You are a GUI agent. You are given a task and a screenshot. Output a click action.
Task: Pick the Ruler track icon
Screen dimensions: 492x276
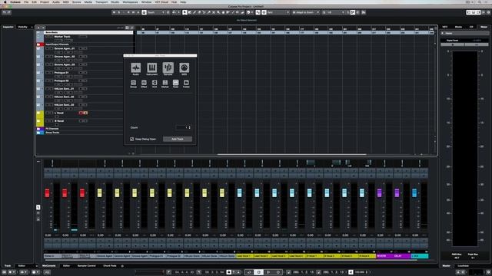click(176, 83)
